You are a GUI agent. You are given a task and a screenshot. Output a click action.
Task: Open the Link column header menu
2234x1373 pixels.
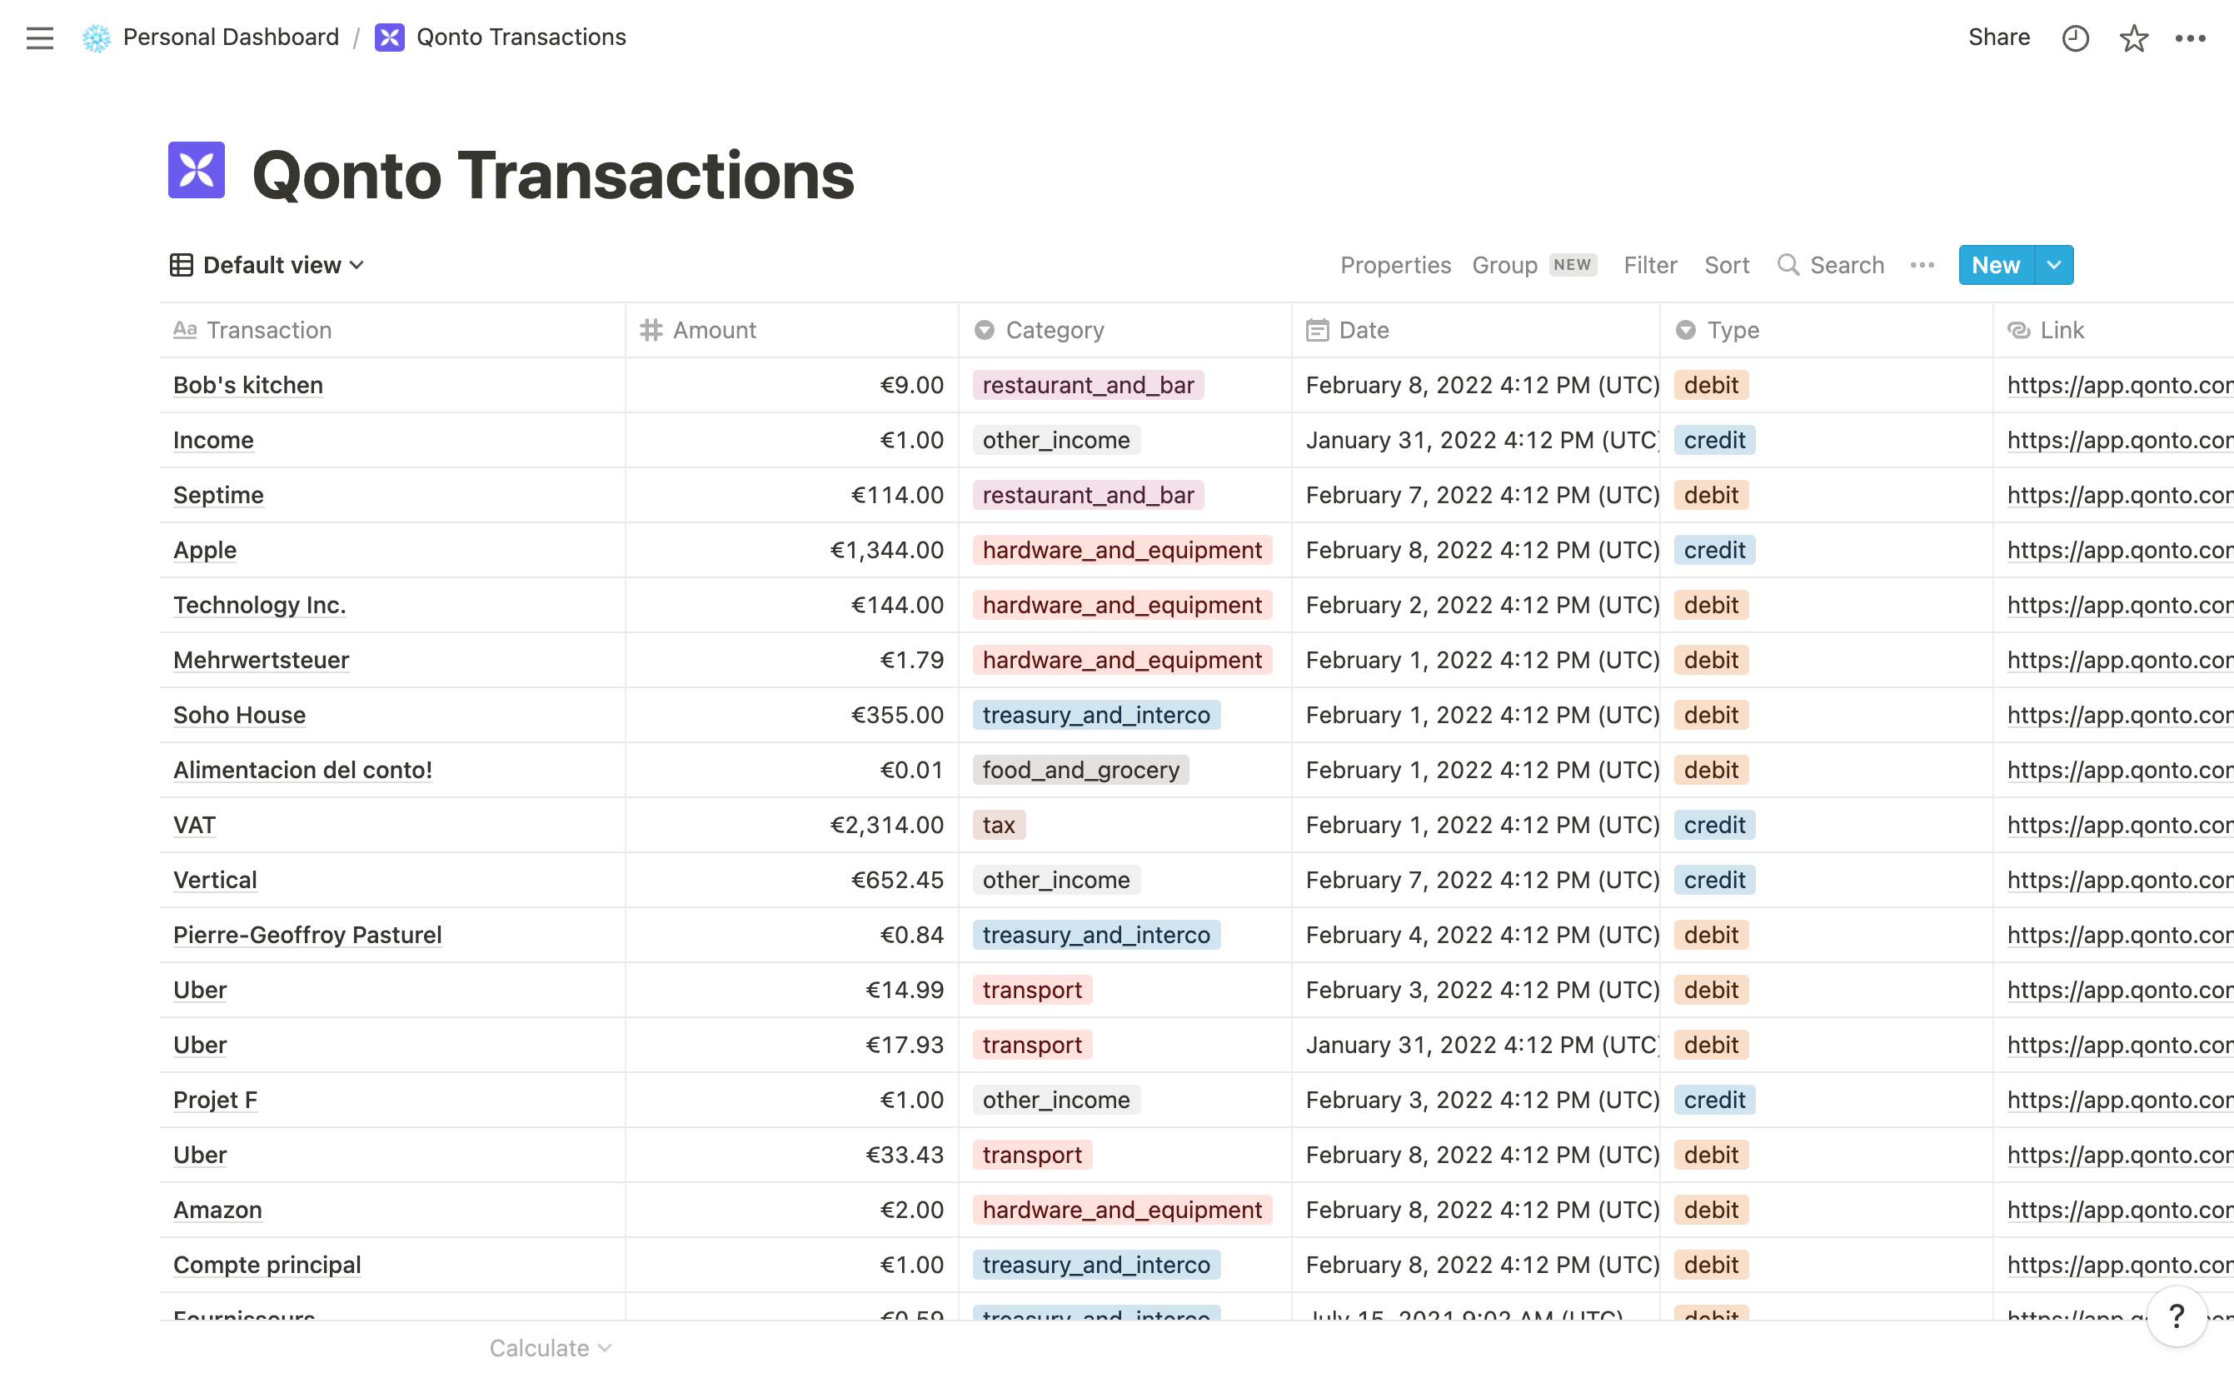2114,330
